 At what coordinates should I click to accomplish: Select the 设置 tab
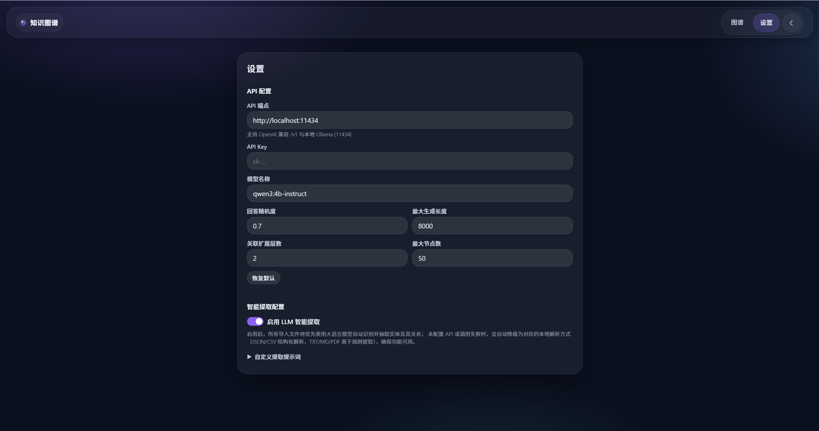(766, 22)
